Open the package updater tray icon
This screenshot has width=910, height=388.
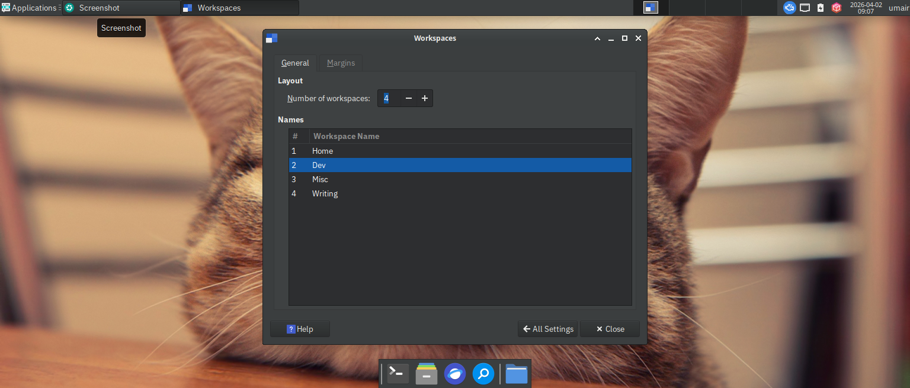tap(836, 8)
